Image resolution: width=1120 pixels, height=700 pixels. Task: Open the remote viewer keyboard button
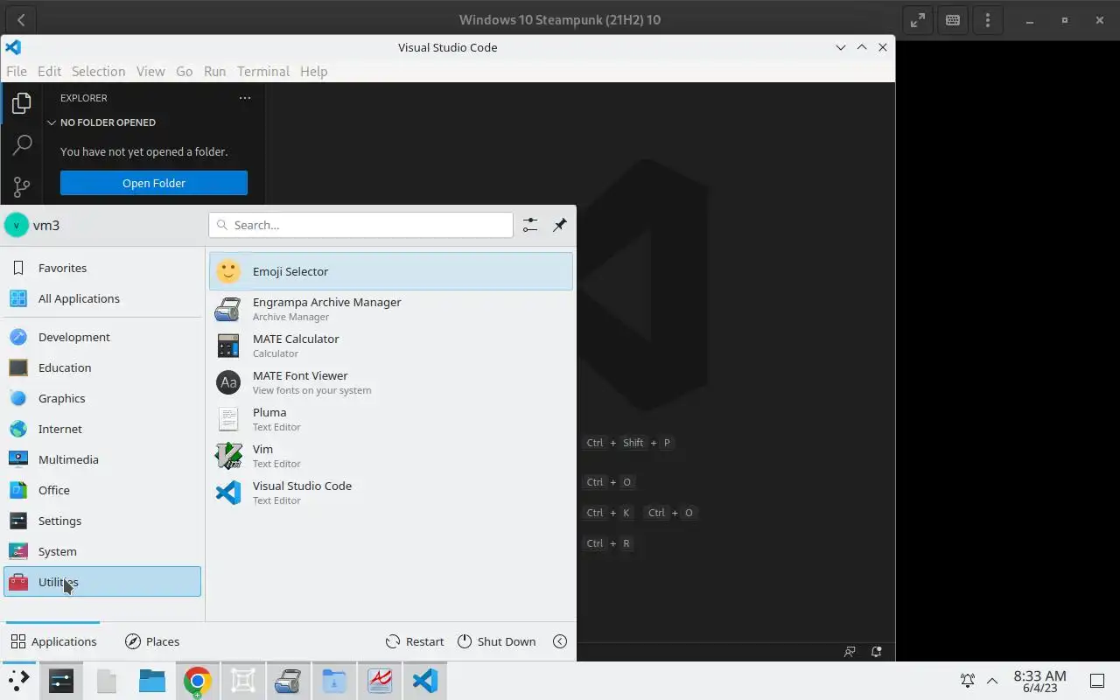coord(953,19)
